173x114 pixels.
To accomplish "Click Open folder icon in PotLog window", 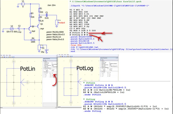I will (x=61, y=56).
